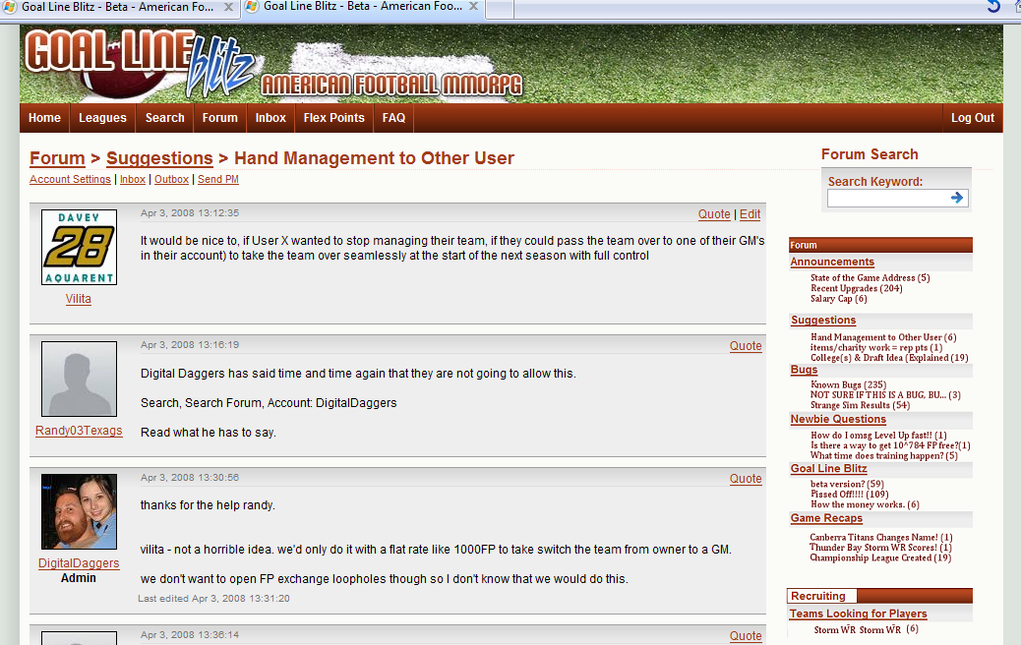Open Announcements forum section
The height and width of the screenshot is (645, 1021).
[832, 262]
